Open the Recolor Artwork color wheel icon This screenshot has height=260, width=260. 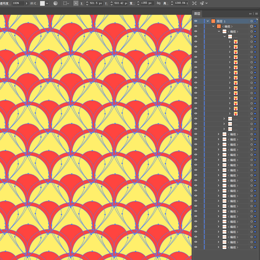coord(55,3)
